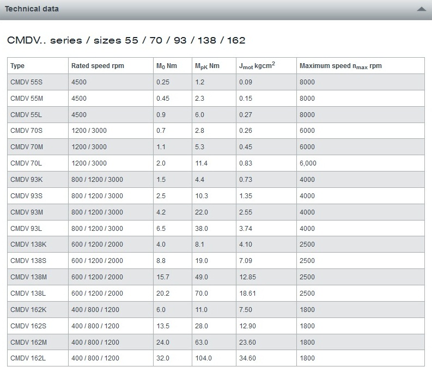Click the 15.7 M0 value for CMDV 138M

(x=163, y=277)
